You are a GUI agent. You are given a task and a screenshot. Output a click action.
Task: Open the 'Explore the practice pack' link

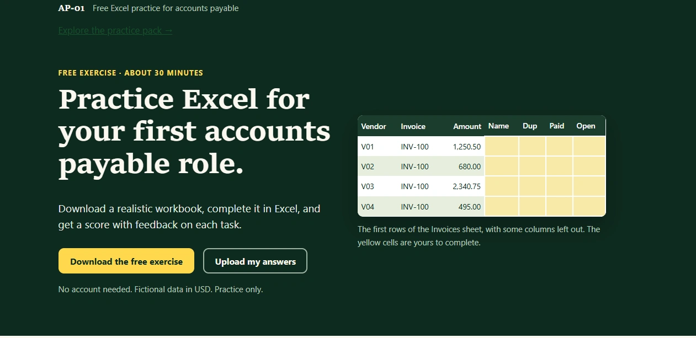click(115, 30)
